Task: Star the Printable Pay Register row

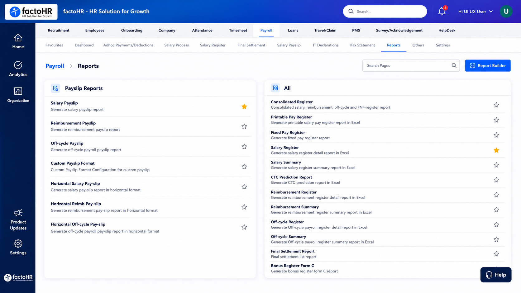Action: pos(496,120)
